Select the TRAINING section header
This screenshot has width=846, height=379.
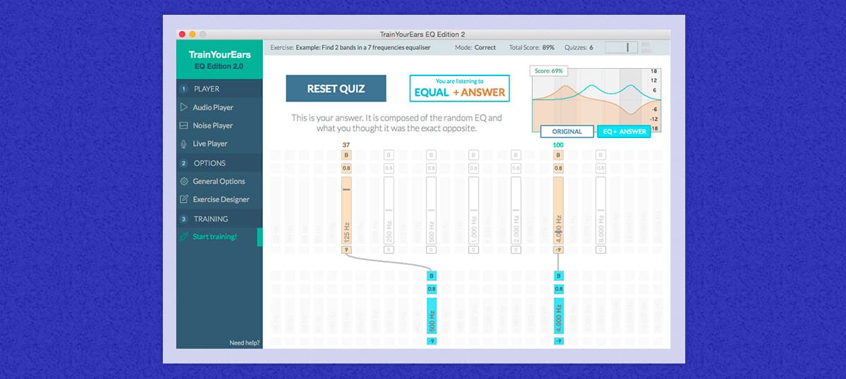219,219
